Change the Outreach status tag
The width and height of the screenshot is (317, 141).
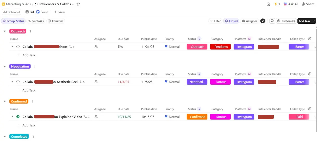click(197, 47)
